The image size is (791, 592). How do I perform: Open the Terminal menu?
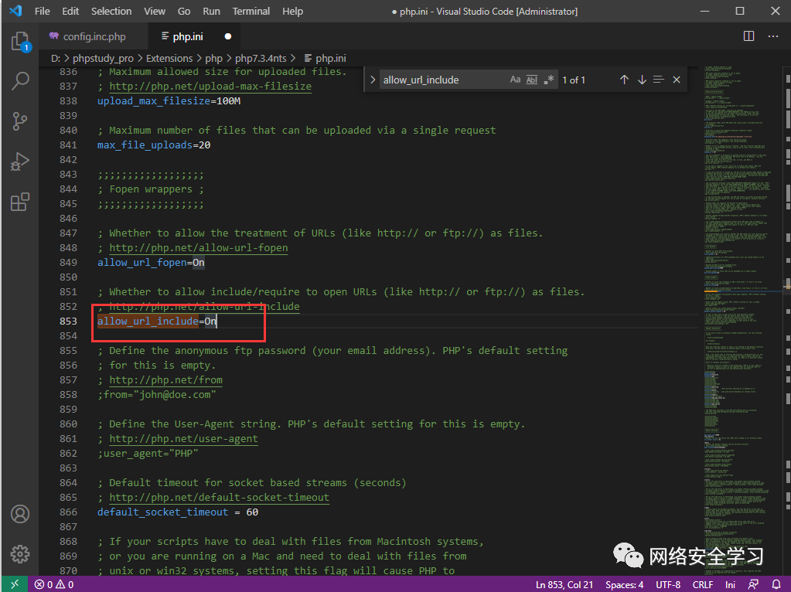(251, 11)
